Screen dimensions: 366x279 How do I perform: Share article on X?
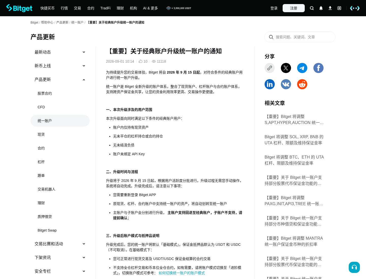click(x=286, y=68)
